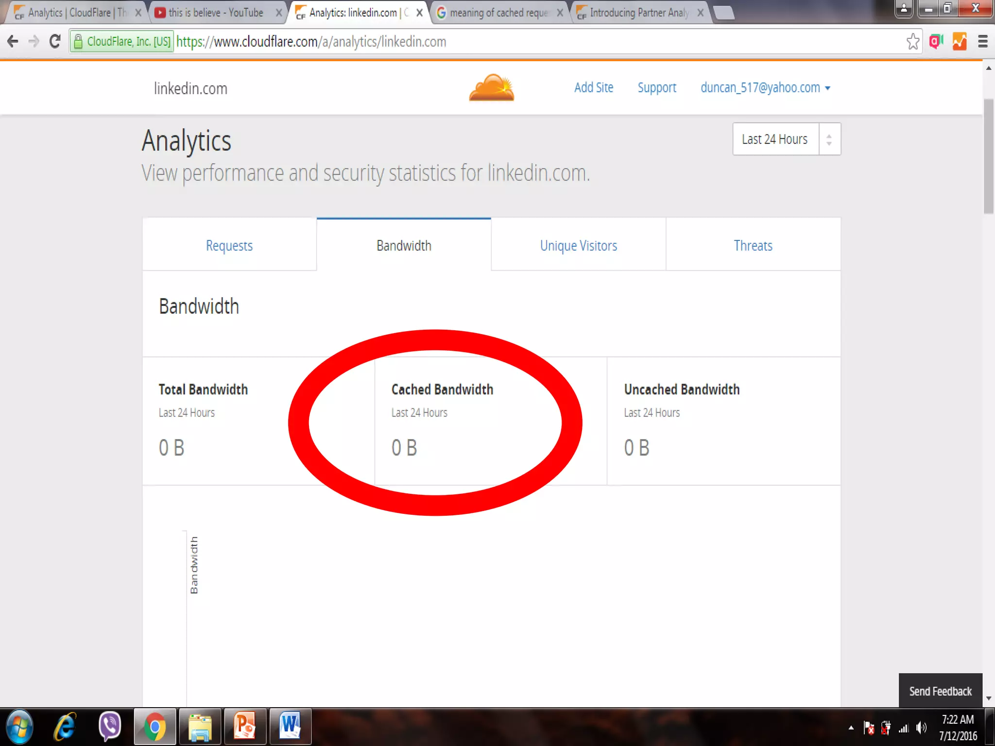Image resolution: width=995 pixels, height=746 pixels.
Task: Open the Threats tab
Action: [x=753, y=245]
